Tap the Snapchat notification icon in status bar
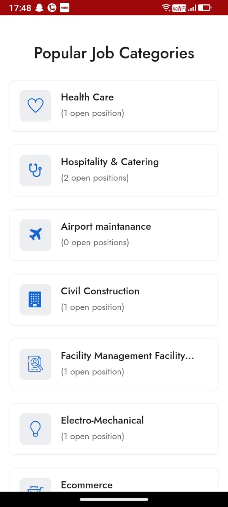 click(39, 8)
